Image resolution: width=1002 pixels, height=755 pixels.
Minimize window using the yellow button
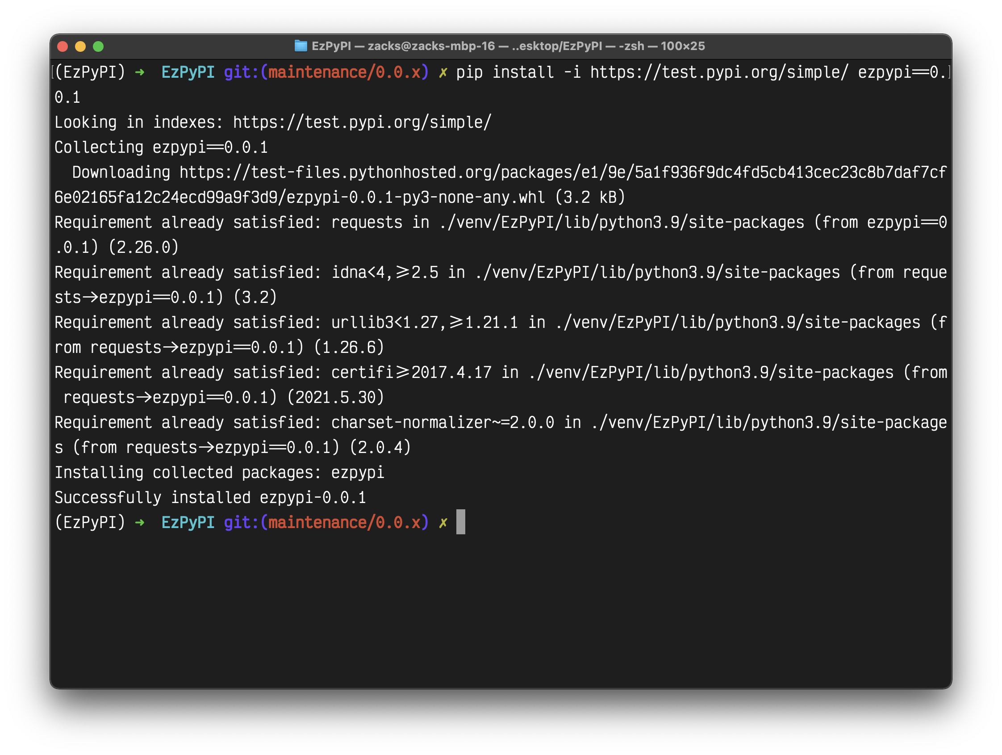click(x=80, y=46)
